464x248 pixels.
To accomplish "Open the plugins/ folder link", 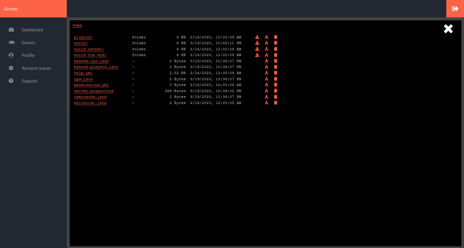I will (83, 37).
